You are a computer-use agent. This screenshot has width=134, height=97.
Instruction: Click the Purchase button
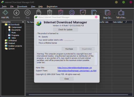tap(69, 49)
